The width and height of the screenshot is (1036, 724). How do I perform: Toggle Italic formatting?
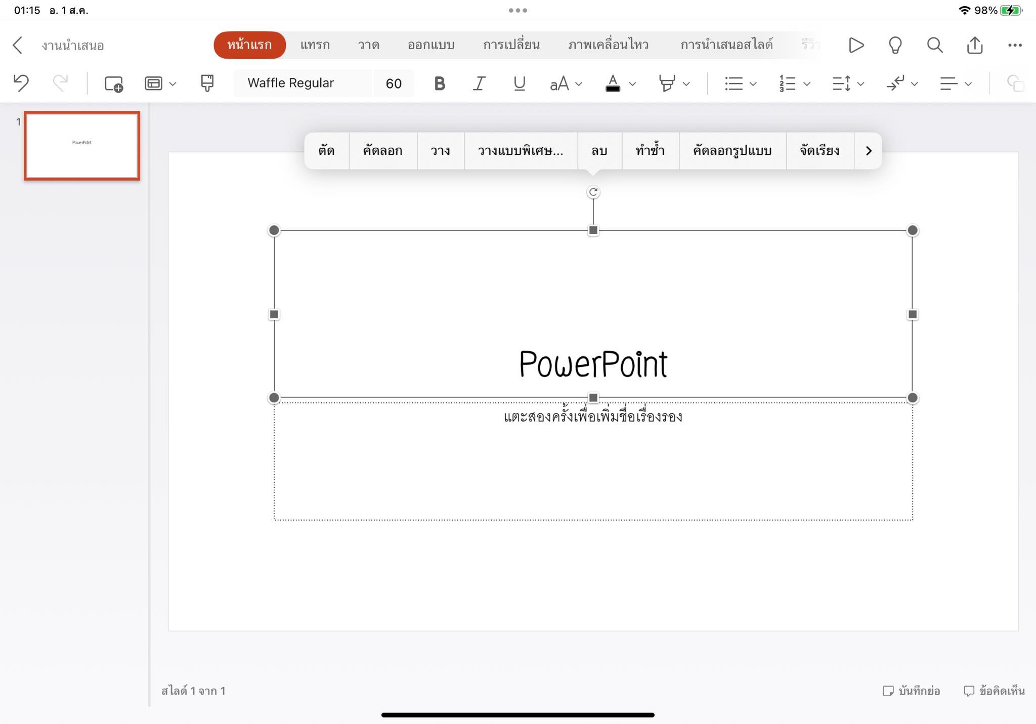point(479,83)
